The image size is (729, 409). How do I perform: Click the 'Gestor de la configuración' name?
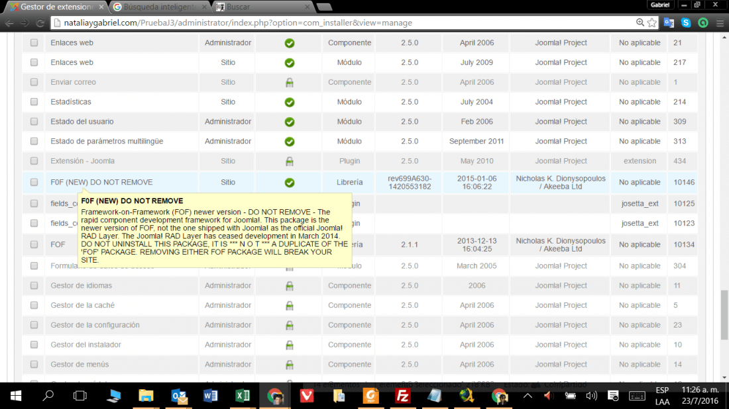(95, 325)
